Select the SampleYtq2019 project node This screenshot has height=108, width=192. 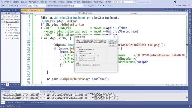(x=12, y=22)
